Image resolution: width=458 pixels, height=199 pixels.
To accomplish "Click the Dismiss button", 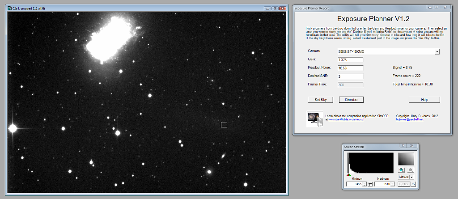I will [351, 100].
